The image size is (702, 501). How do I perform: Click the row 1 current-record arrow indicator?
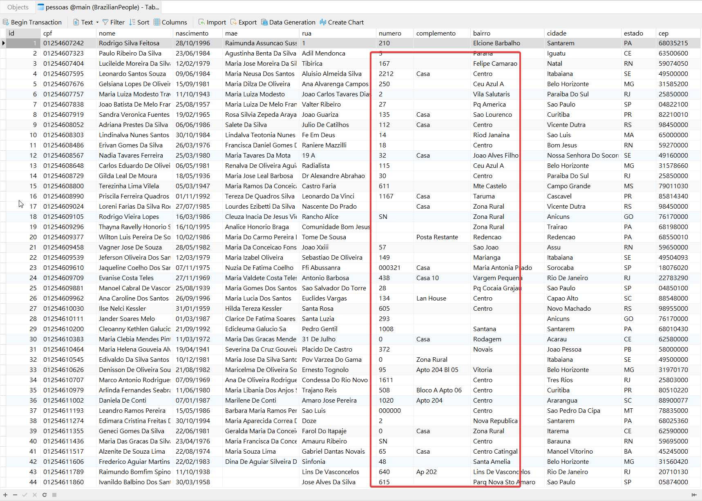pos(3,43)
